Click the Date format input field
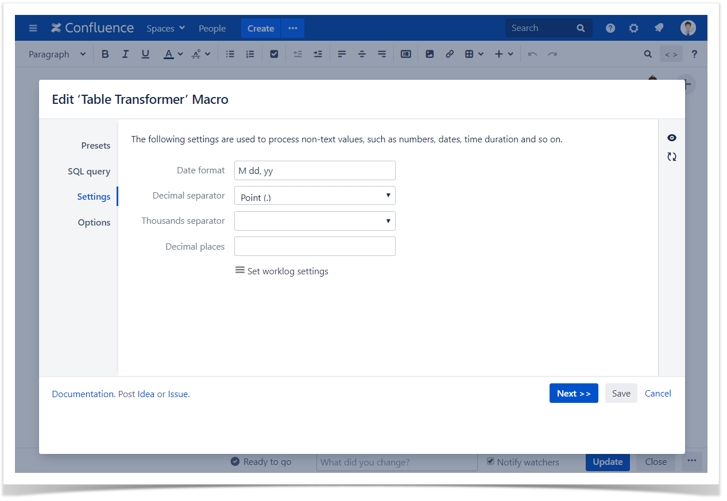Viewport: 727px width, 501px height. [315, 170]
